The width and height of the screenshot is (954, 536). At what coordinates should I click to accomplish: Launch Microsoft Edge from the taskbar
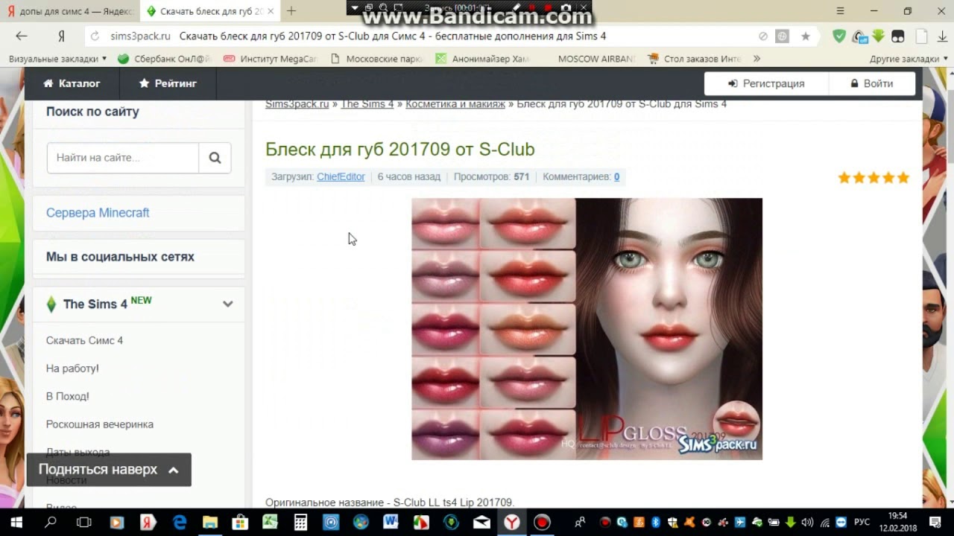coord(180,523)
